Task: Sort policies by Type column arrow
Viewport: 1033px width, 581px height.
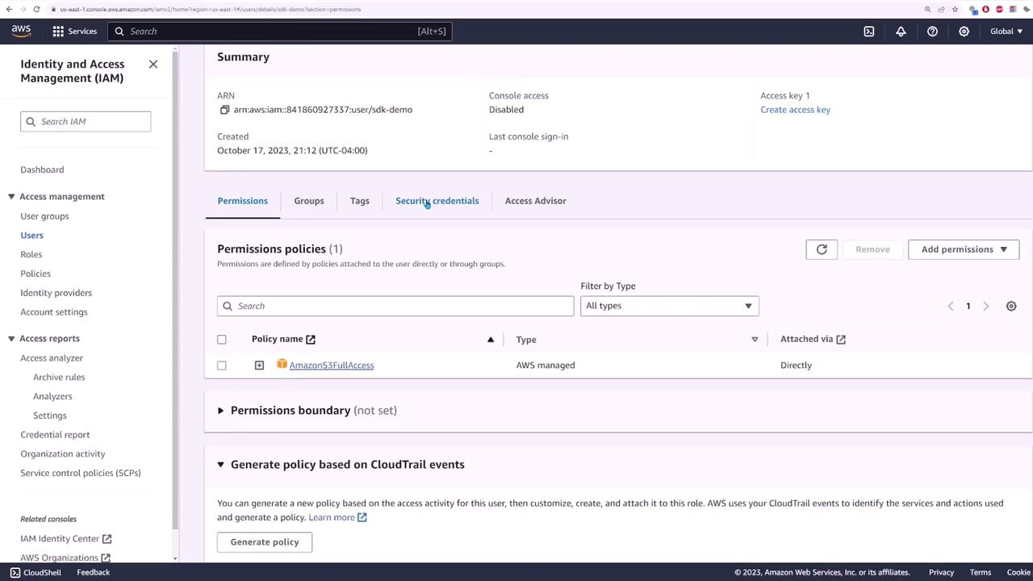Action: click(x=755, y=340)
